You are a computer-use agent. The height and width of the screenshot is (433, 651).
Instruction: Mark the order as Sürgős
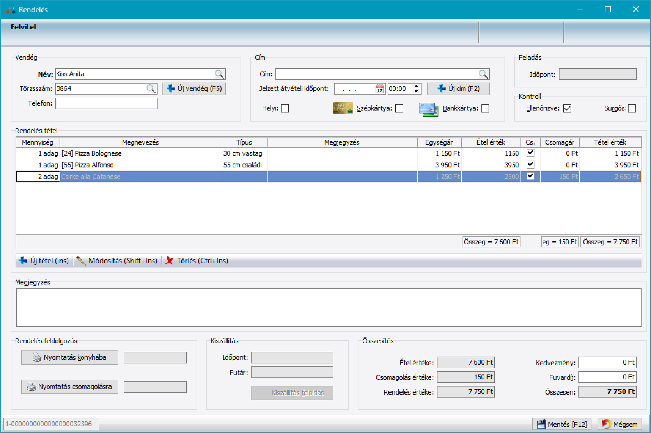[632, 108]
